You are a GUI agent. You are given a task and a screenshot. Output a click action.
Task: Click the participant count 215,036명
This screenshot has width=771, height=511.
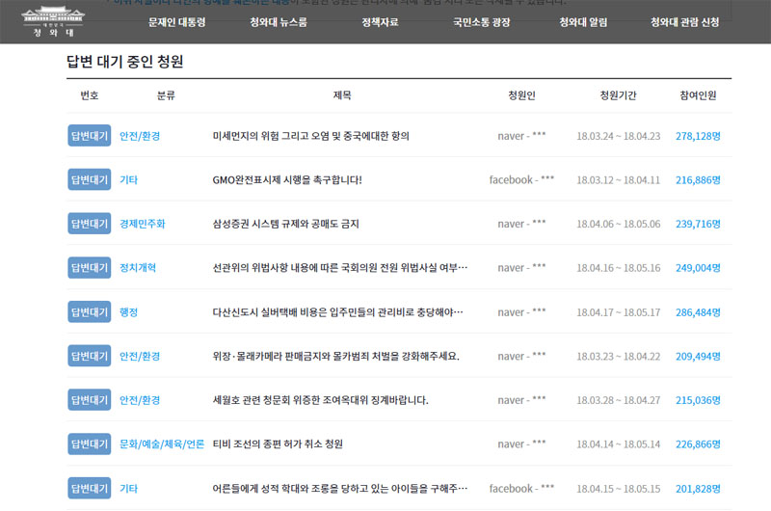click(x=698, y=400)
